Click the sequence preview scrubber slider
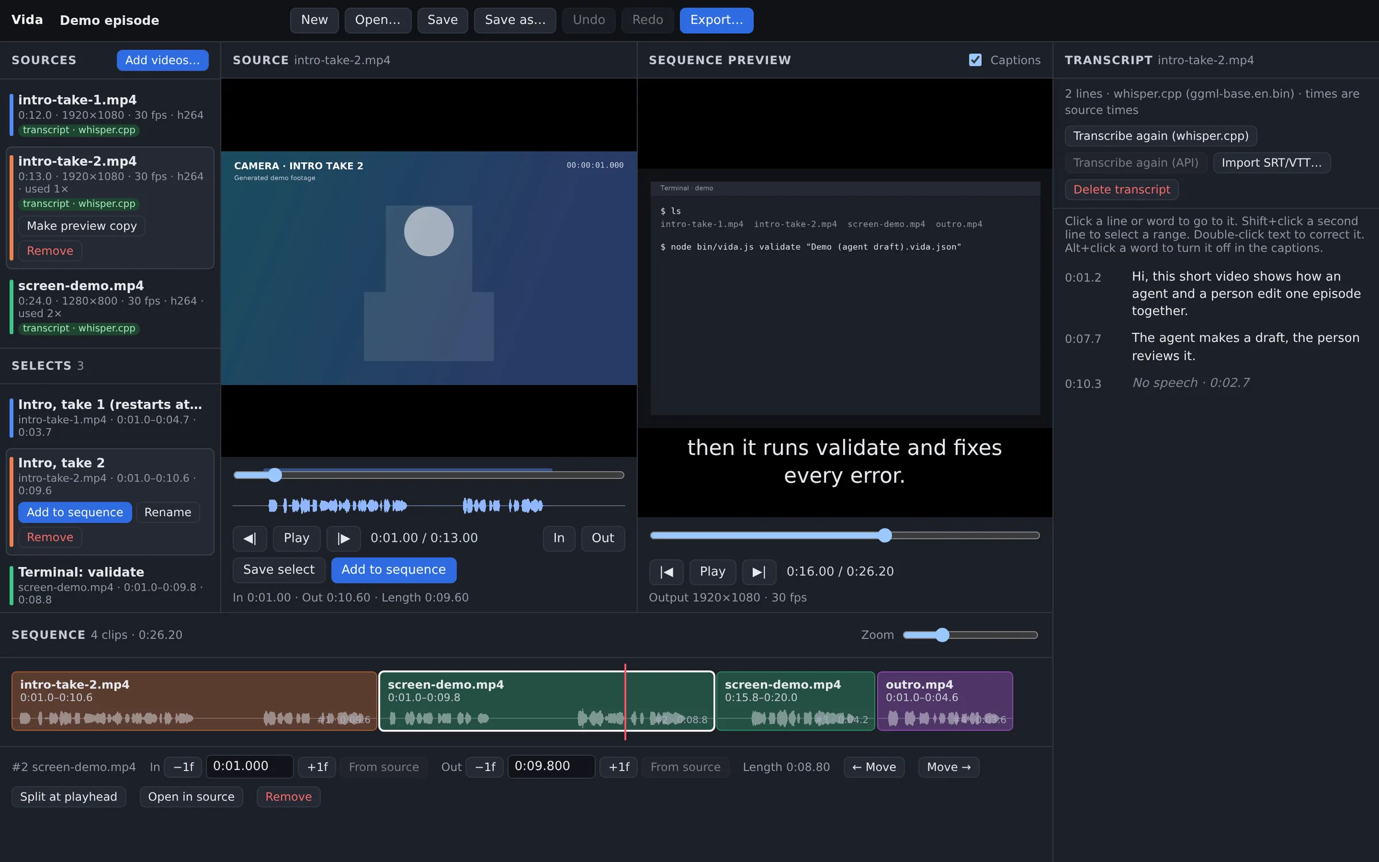 (845, 536)
